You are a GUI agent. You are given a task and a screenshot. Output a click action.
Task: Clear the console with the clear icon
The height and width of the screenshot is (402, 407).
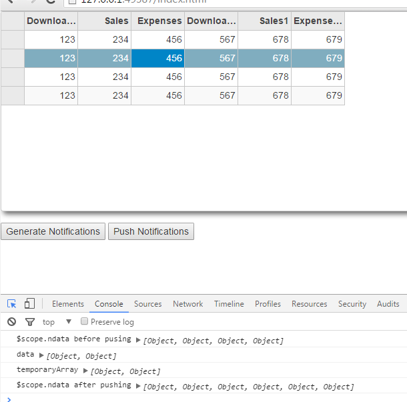coord(11,322)
